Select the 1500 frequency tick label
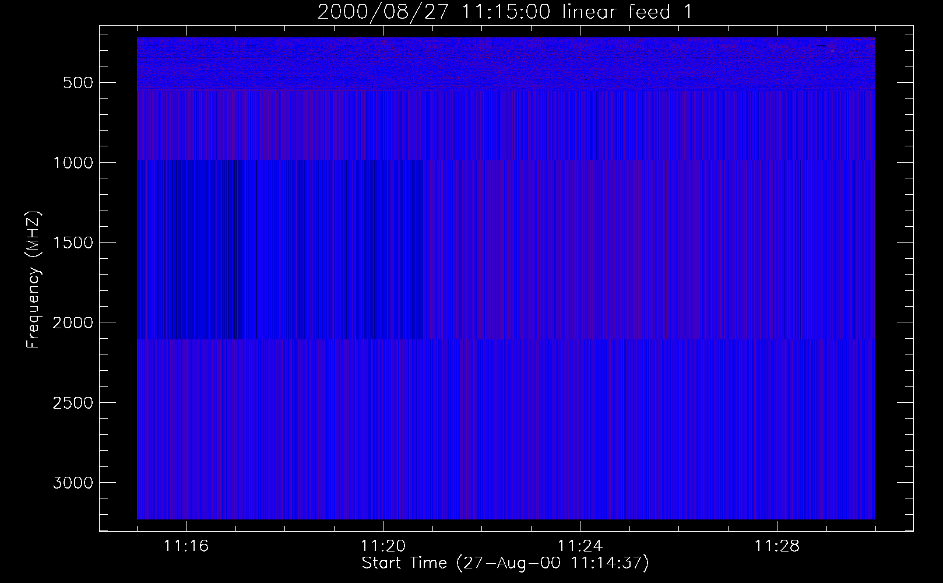 click(x=72, y=243)
